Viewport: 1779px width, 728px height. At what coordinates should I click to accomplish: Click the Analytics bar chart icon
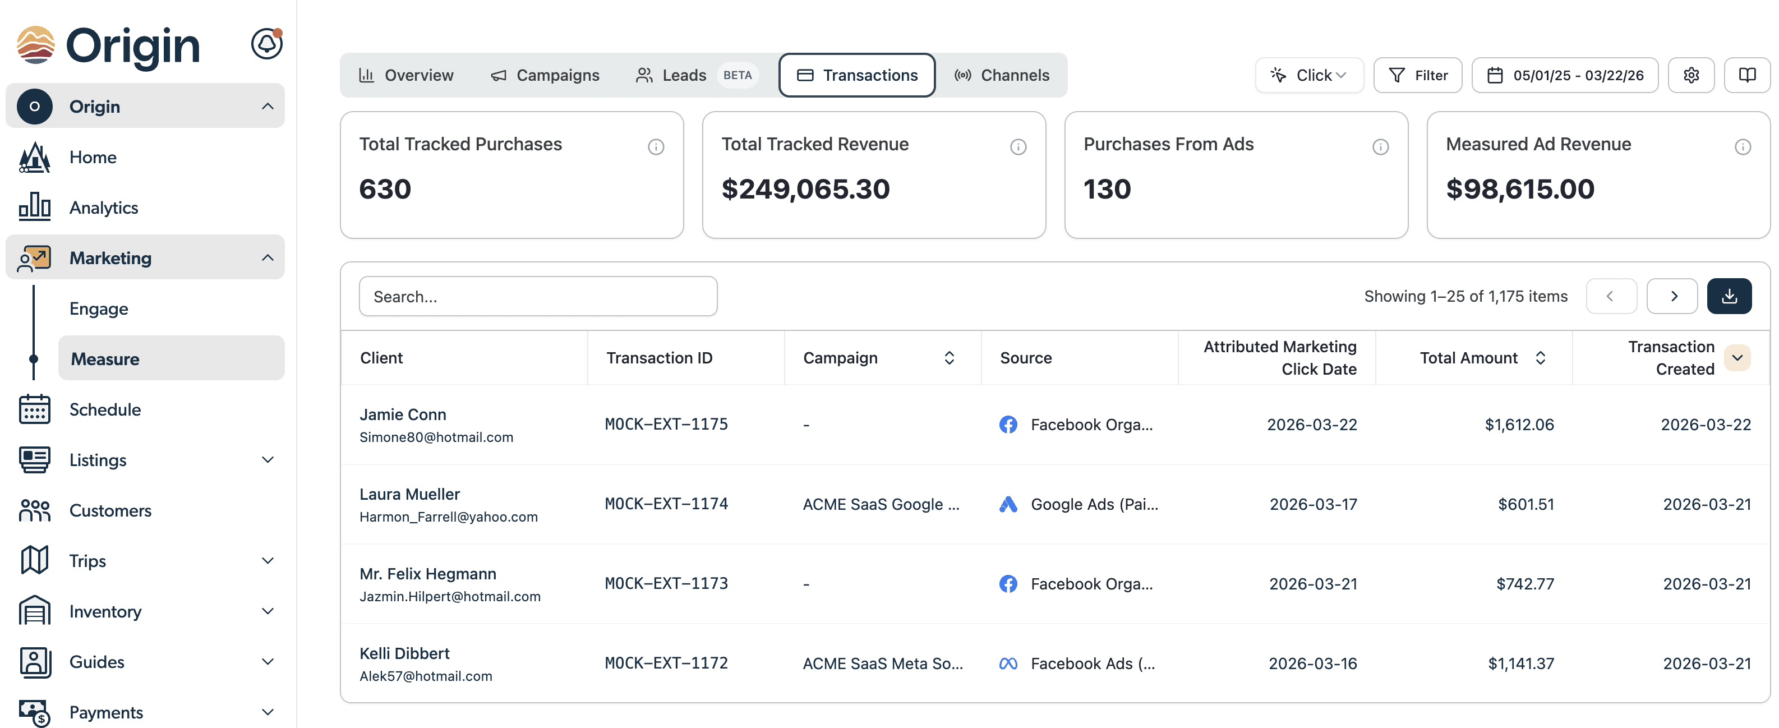[x=35, y=207]
